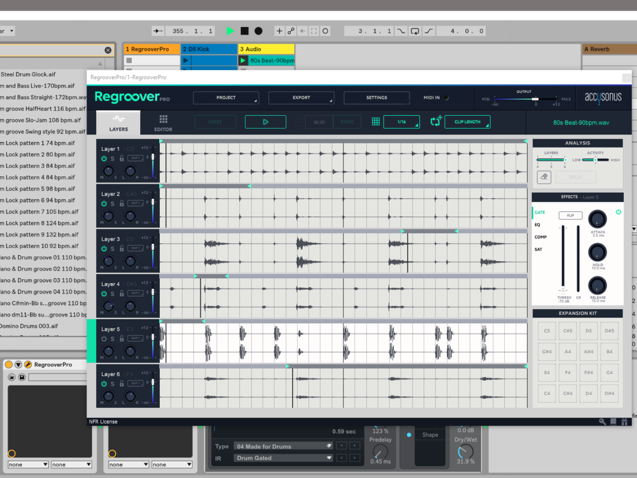Screen dimensions: 637x478
Task: Toggle power on Layer 2
Action: pyautogui.click(x=104, y=203)
